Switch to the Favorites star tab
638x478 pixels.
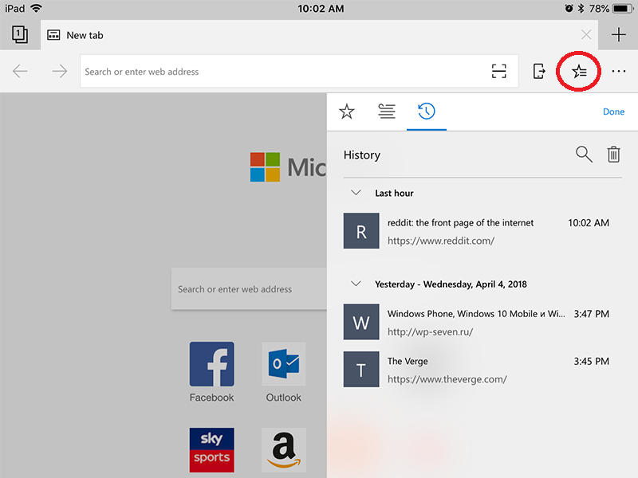point(347,112)
